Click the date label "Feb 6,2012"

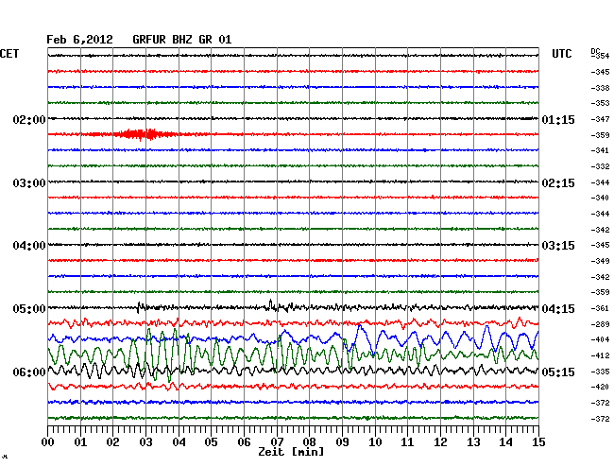tap(79, 40)
